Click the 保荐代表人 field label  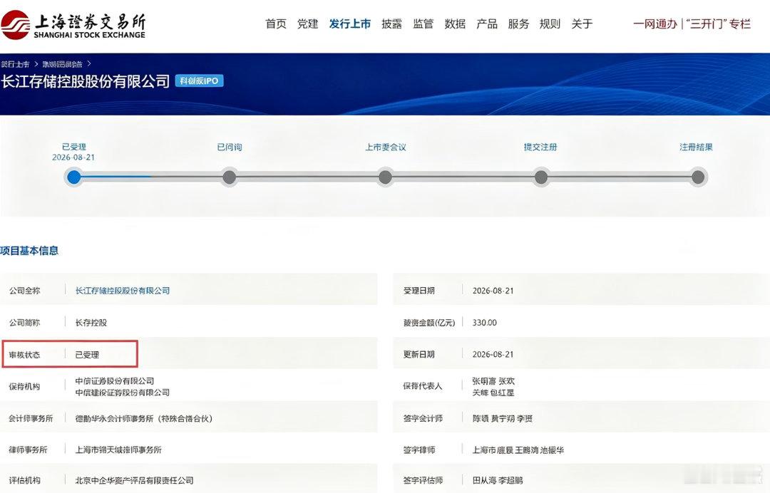423,386
